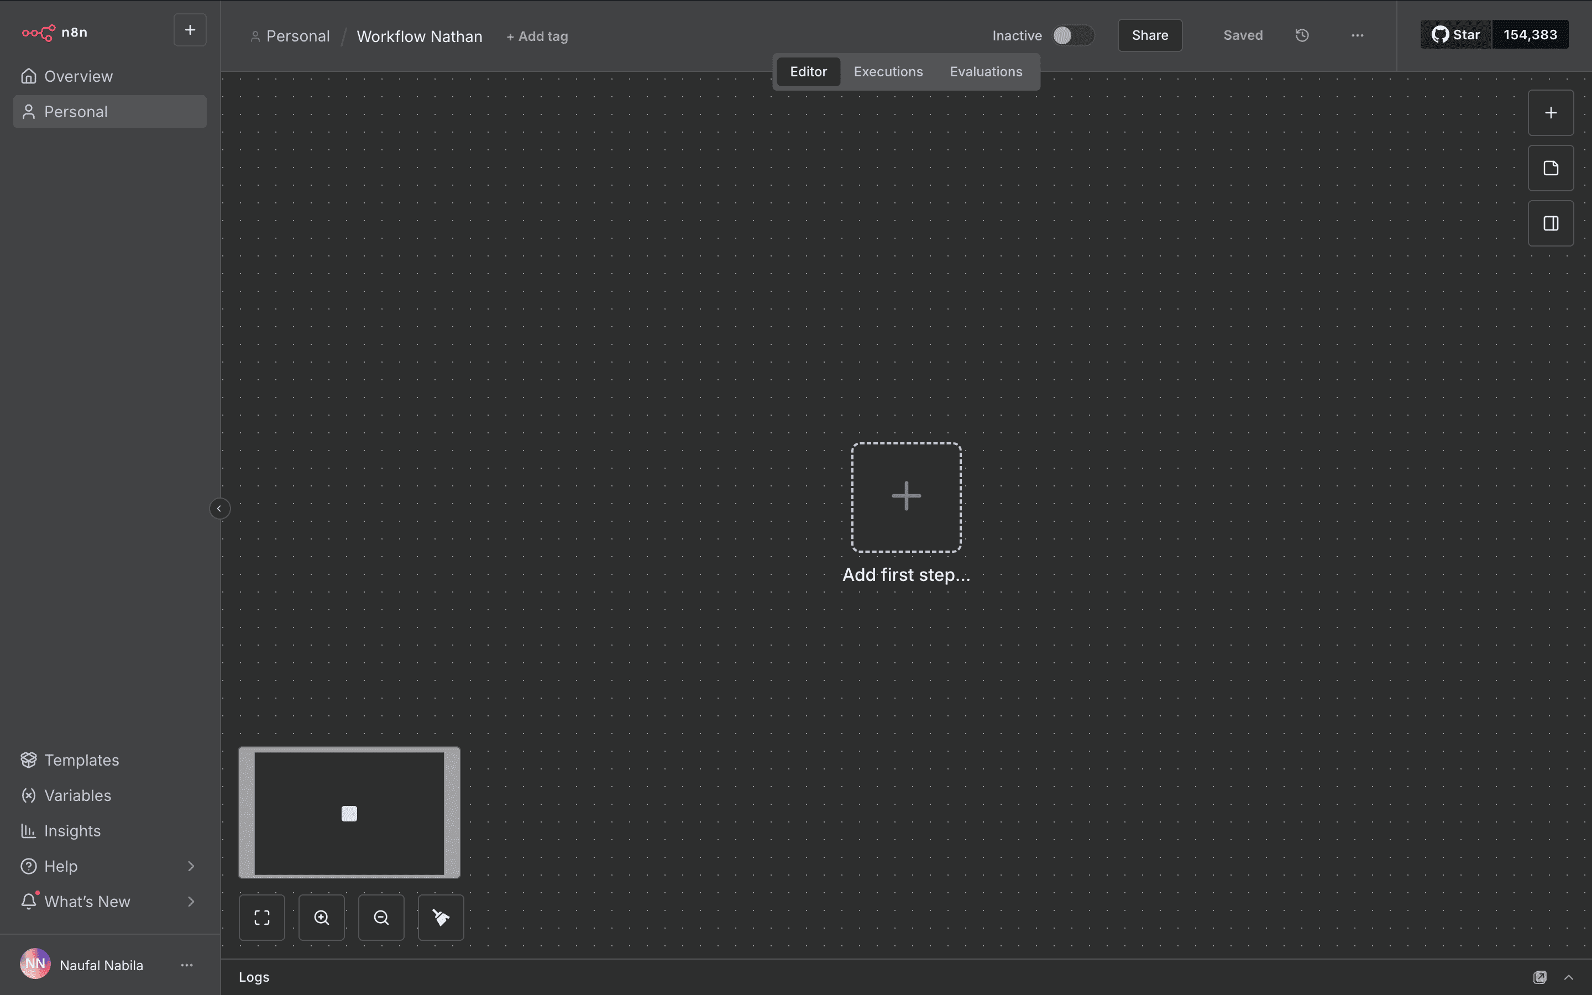Viewport: 1592px width, 995px height.
Task: Expand the Help submenu
Action: point(110,866)
